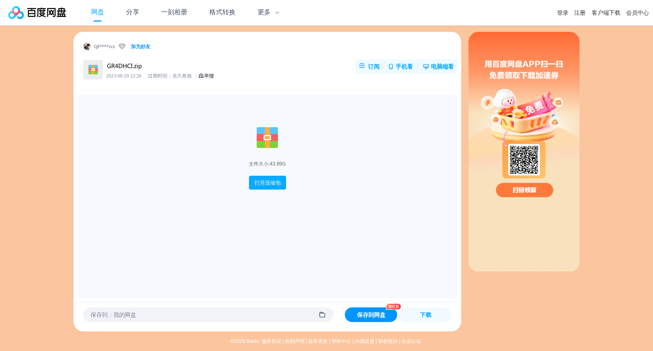The image size is (653, 351).
Task: Click the 过期时间：永久有效 text
Action: pos(170,76)
